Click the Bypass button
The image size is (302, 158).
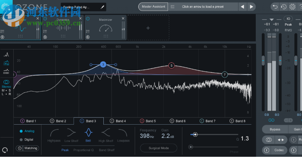tap(275, 129)
